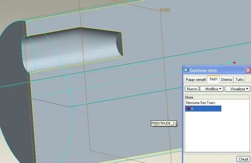Click the Nuovo button
The image size is (251, 163).
coord(192,89)
